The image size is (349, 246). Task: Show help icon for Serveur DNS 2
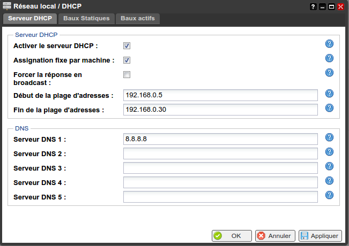coord(329,152)
